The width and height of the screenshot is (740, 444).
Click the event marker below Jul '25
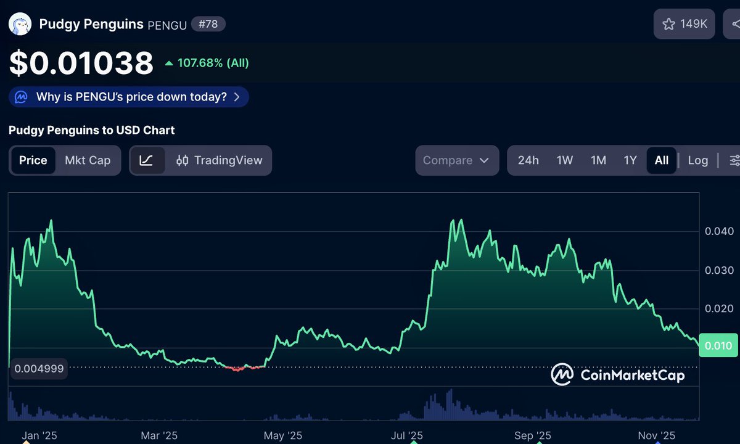coord(414,442)
